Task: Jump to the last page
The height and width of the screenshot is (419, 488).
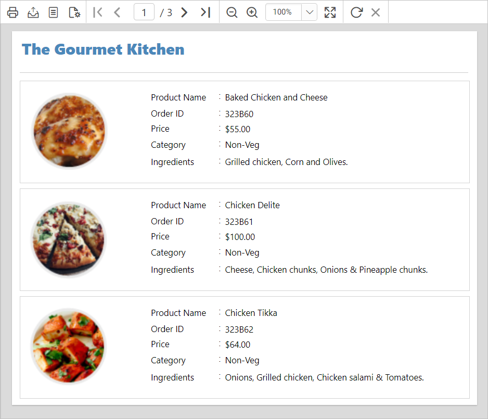Action: tap(206, 12)
